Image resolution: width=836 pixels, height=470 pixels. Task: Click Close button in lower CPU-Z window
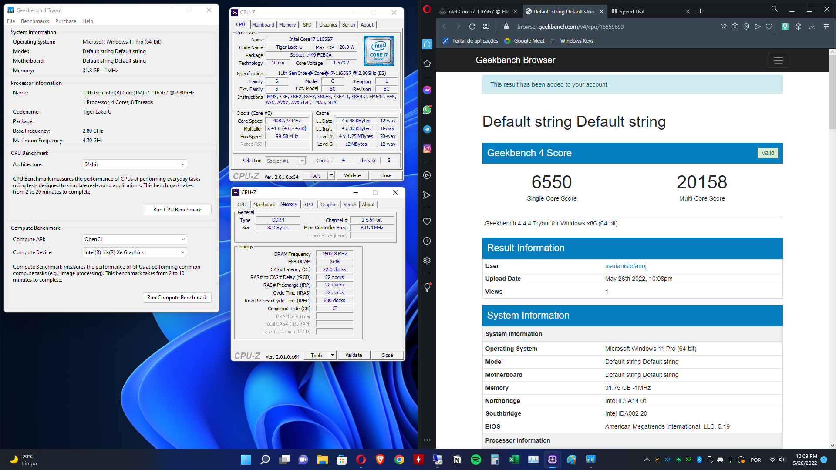(387, 355)
